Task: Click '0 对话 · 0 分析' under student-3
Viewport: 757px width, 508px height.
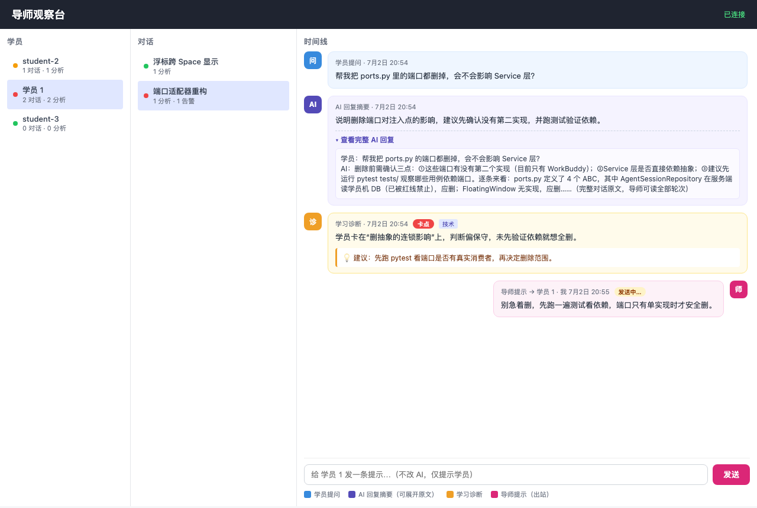Action: (44, 129)
